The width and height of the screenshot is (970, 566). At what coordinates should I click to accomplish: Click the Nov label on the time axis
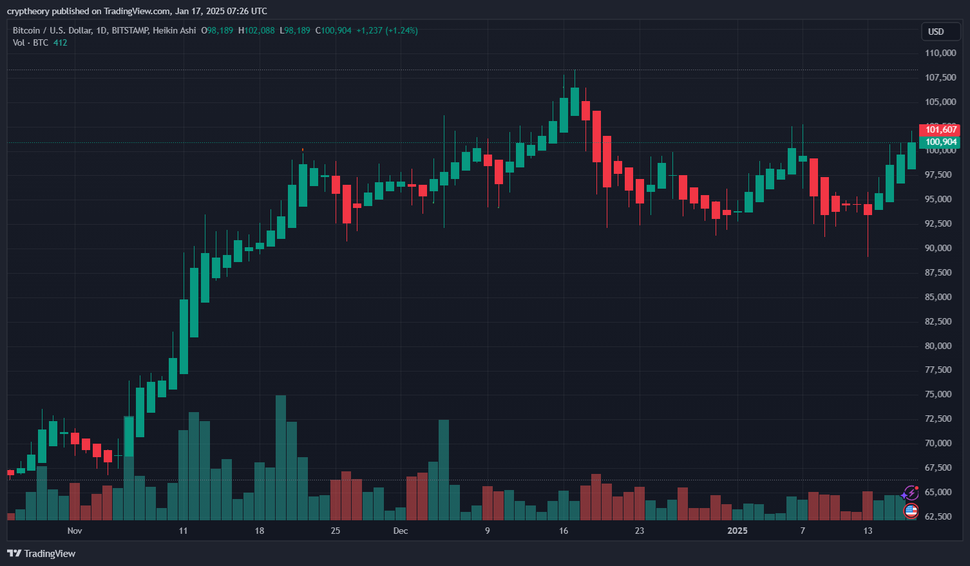coord(75,531)
